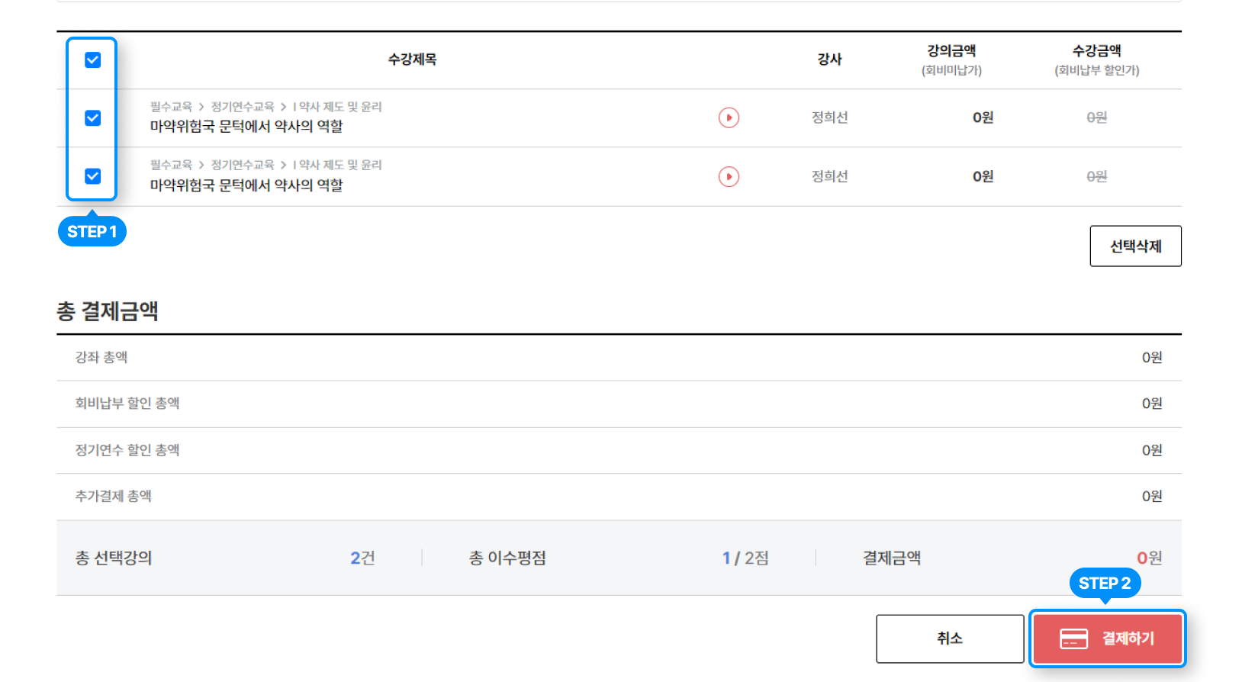The width and height of the screenshot is (1242, 682).
Task: Open 필수교육 breadcrumb in first row
Action: click(x=171, y=107)
